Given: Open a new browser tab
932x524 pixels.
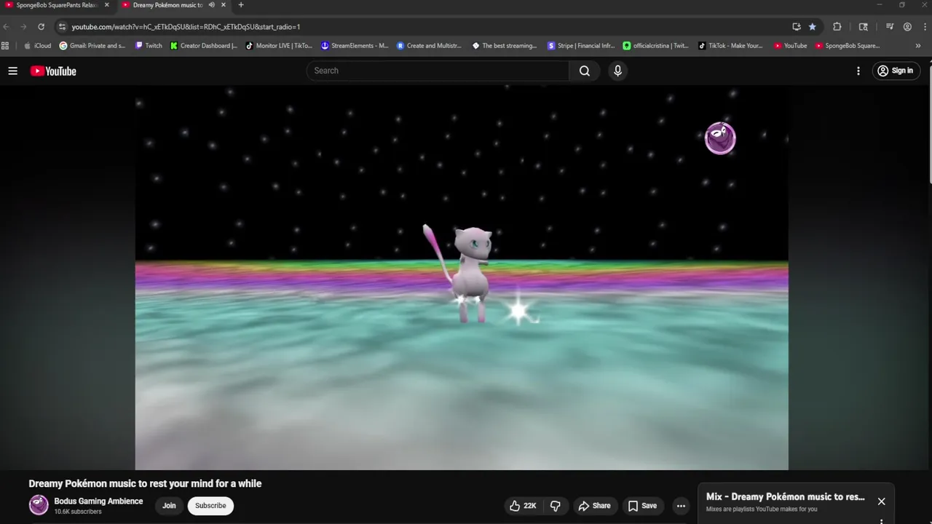Looking at the screenshot, I should pos(241,5).
